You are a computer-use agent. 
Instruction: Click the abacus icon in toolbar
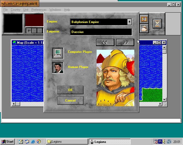pyautogui.click(x=144, y=19)
